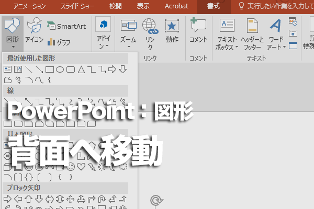The width and height of the screenshot is (314, 209).
Task: Select the elbow connector in recent shapes
Action: coord(92,69)
